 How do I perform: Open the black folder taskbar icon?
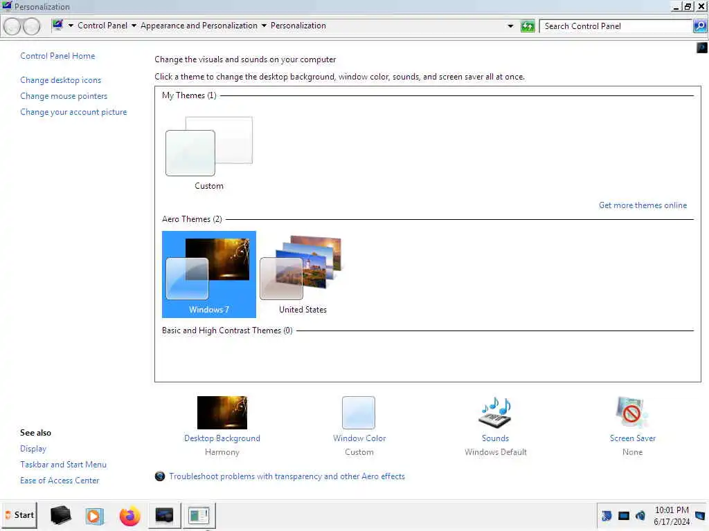pos(60,516)
